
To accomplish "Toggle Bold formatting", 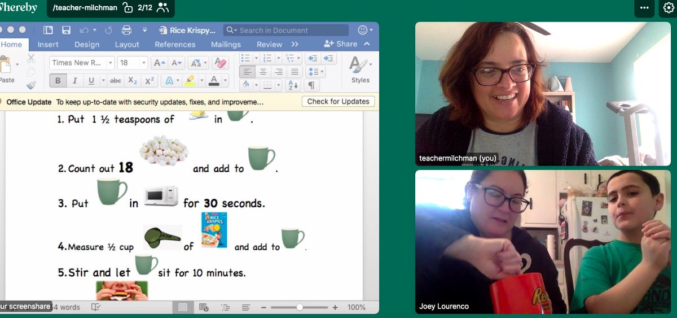I will pyautogui.click(x=58, y=81).
